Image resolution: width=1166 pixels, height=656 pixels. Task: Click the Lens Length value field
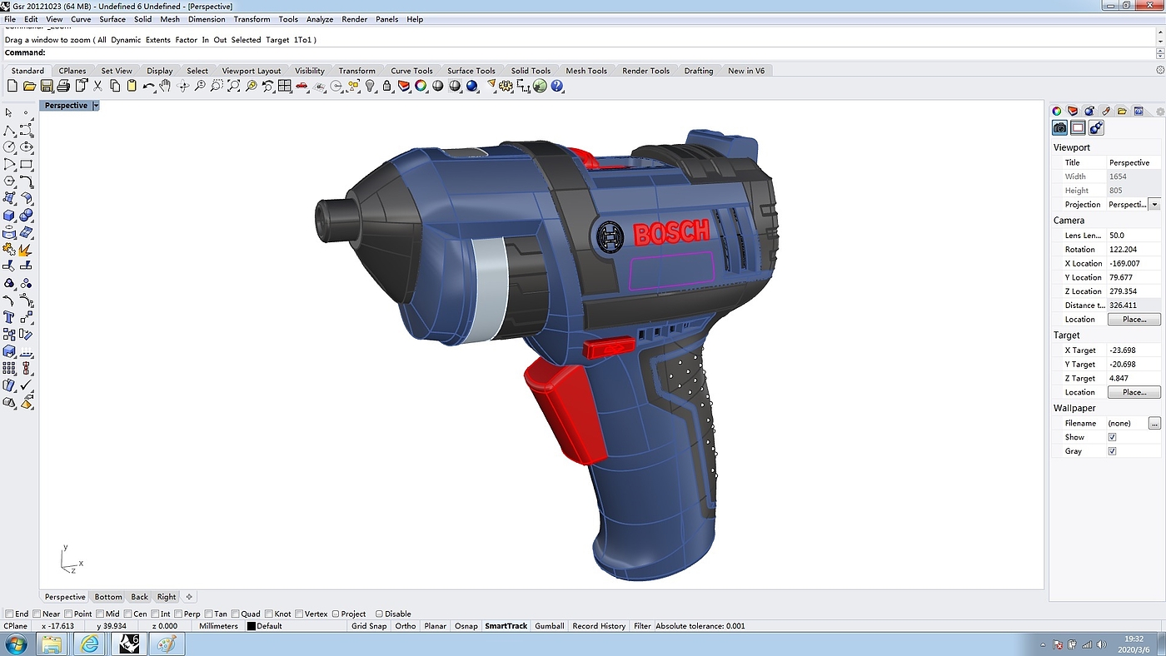tap(1133, 236)
